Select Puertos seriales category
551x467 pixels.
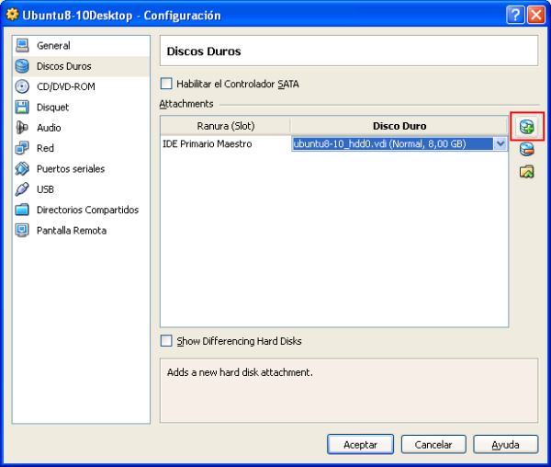click(70, 169)
